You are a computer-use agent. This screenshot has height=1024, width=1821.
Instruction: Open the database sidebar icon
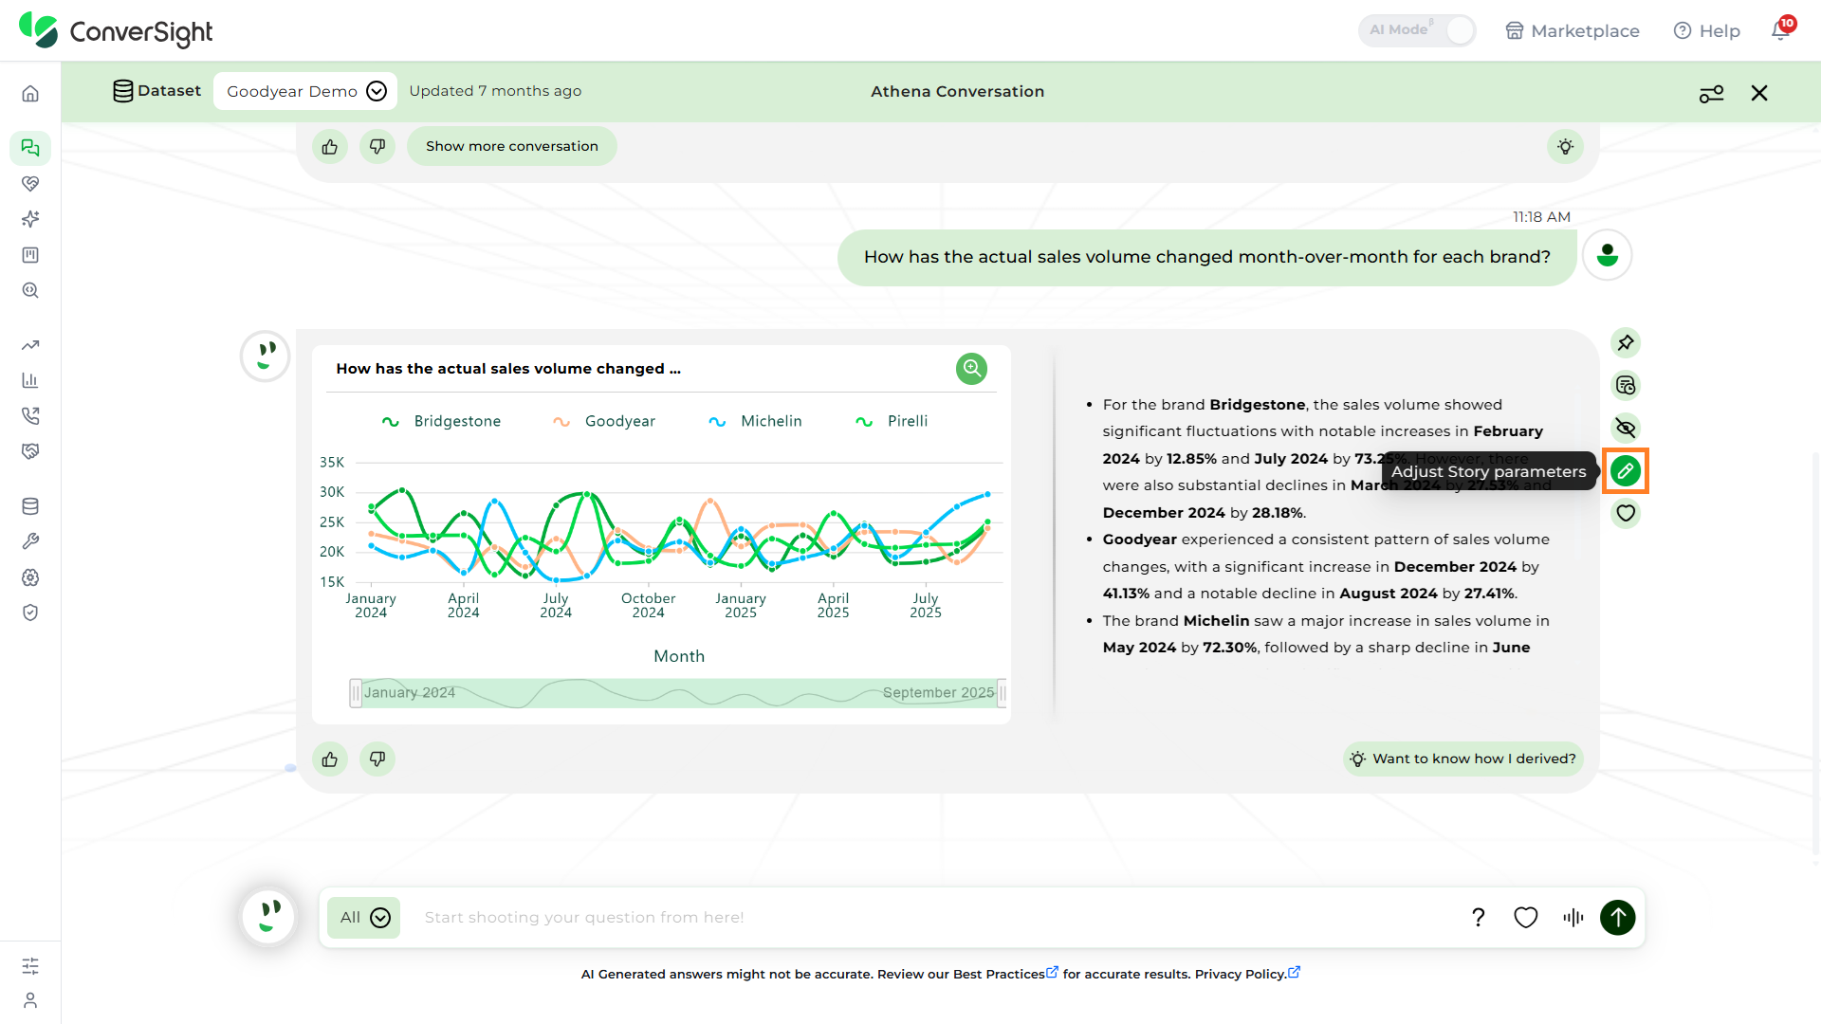pyautogui.click(x=30, y=506)
